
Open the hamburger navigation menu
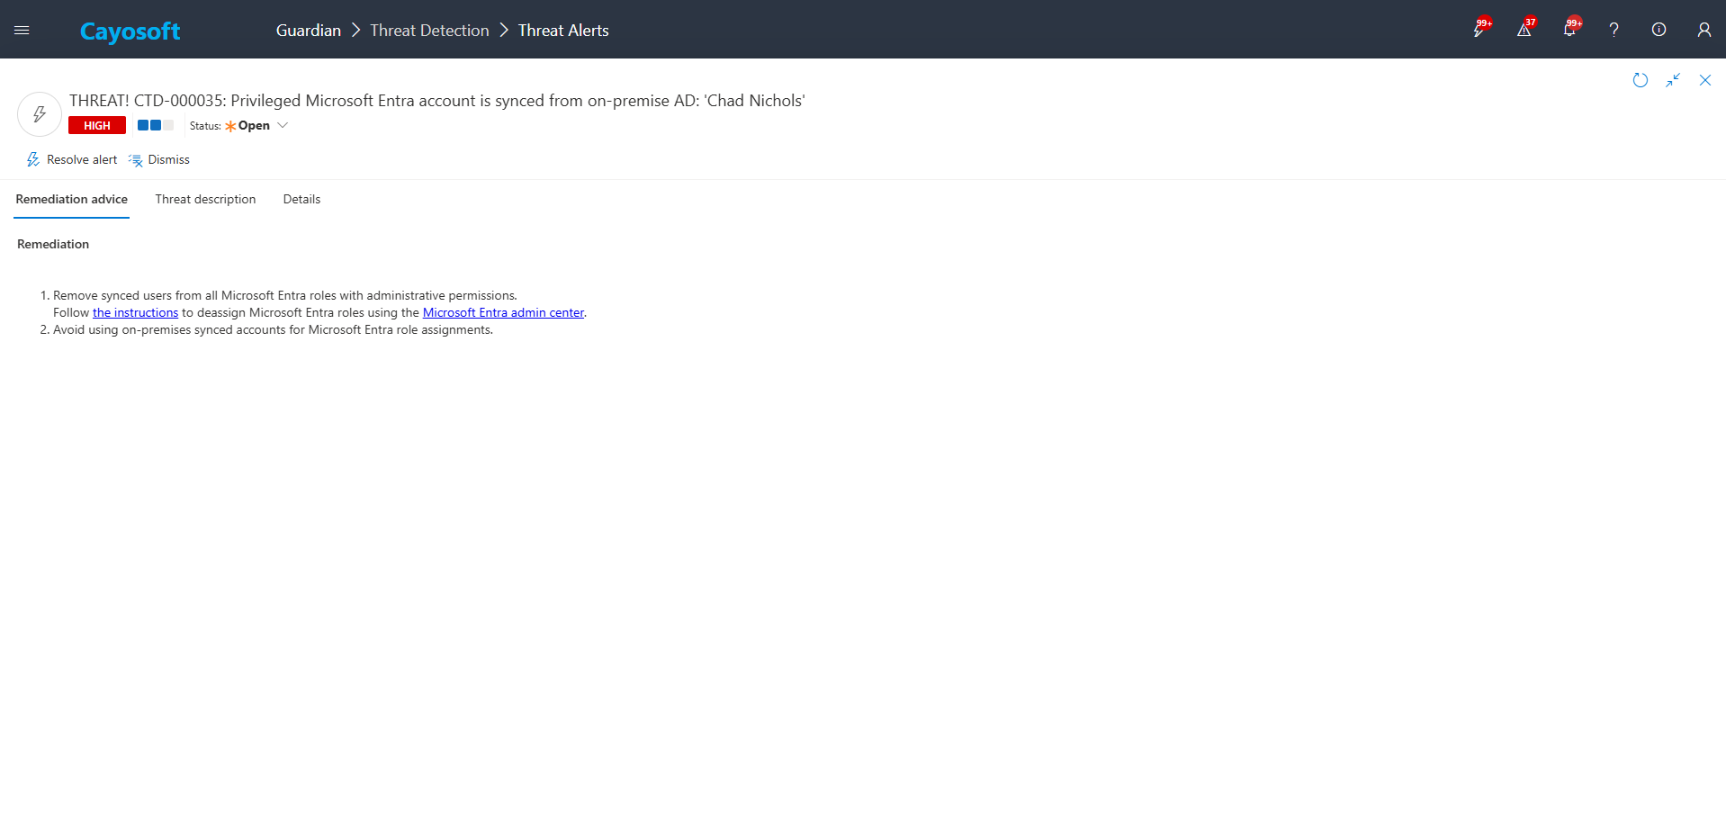pyautogui.click(x=22, y=30)
